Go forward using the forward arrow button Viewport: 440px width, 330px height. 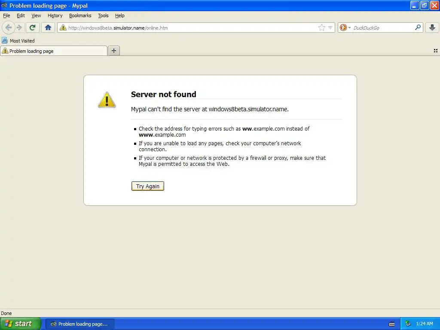point(19,27)
